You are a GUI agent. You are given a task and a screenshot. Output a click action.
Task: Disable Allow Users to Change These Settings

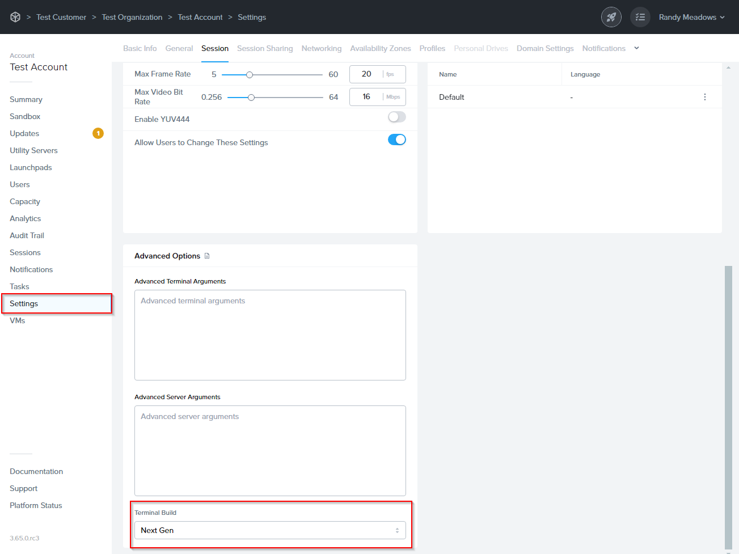tap(396, 139)
